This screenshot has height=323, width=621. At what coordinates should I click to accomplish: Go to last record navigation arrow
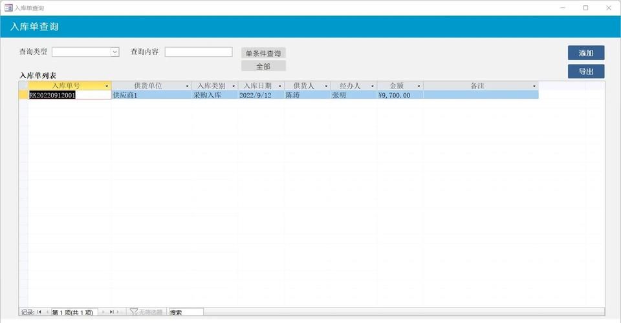pyautogui.click(x=112, y=312)
